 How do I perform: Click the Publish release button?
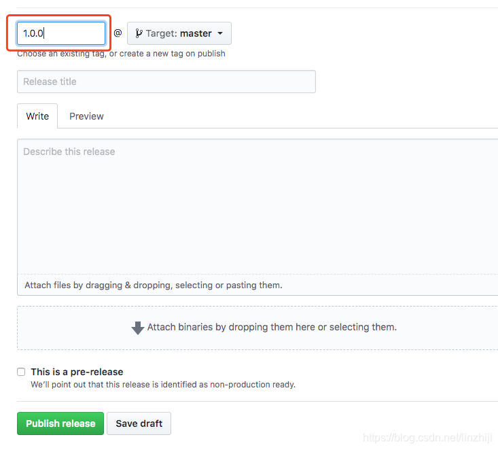tap(60, 423)
